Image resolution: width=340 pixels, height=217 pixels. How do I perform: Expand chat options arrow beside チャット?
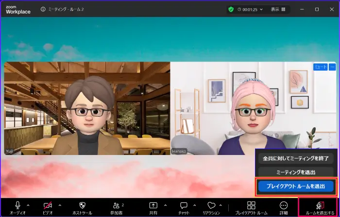tap(194, 205)
